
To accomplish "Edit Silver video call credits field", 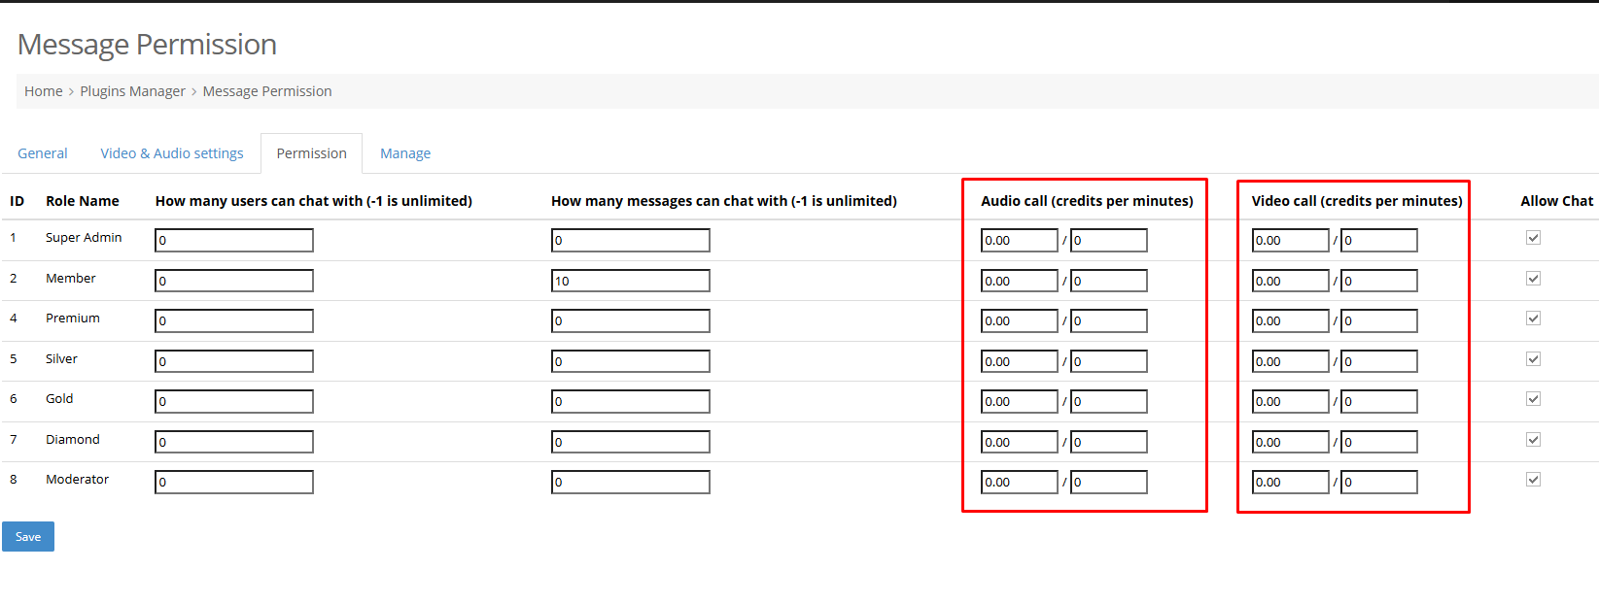I will click(1291, 361).
